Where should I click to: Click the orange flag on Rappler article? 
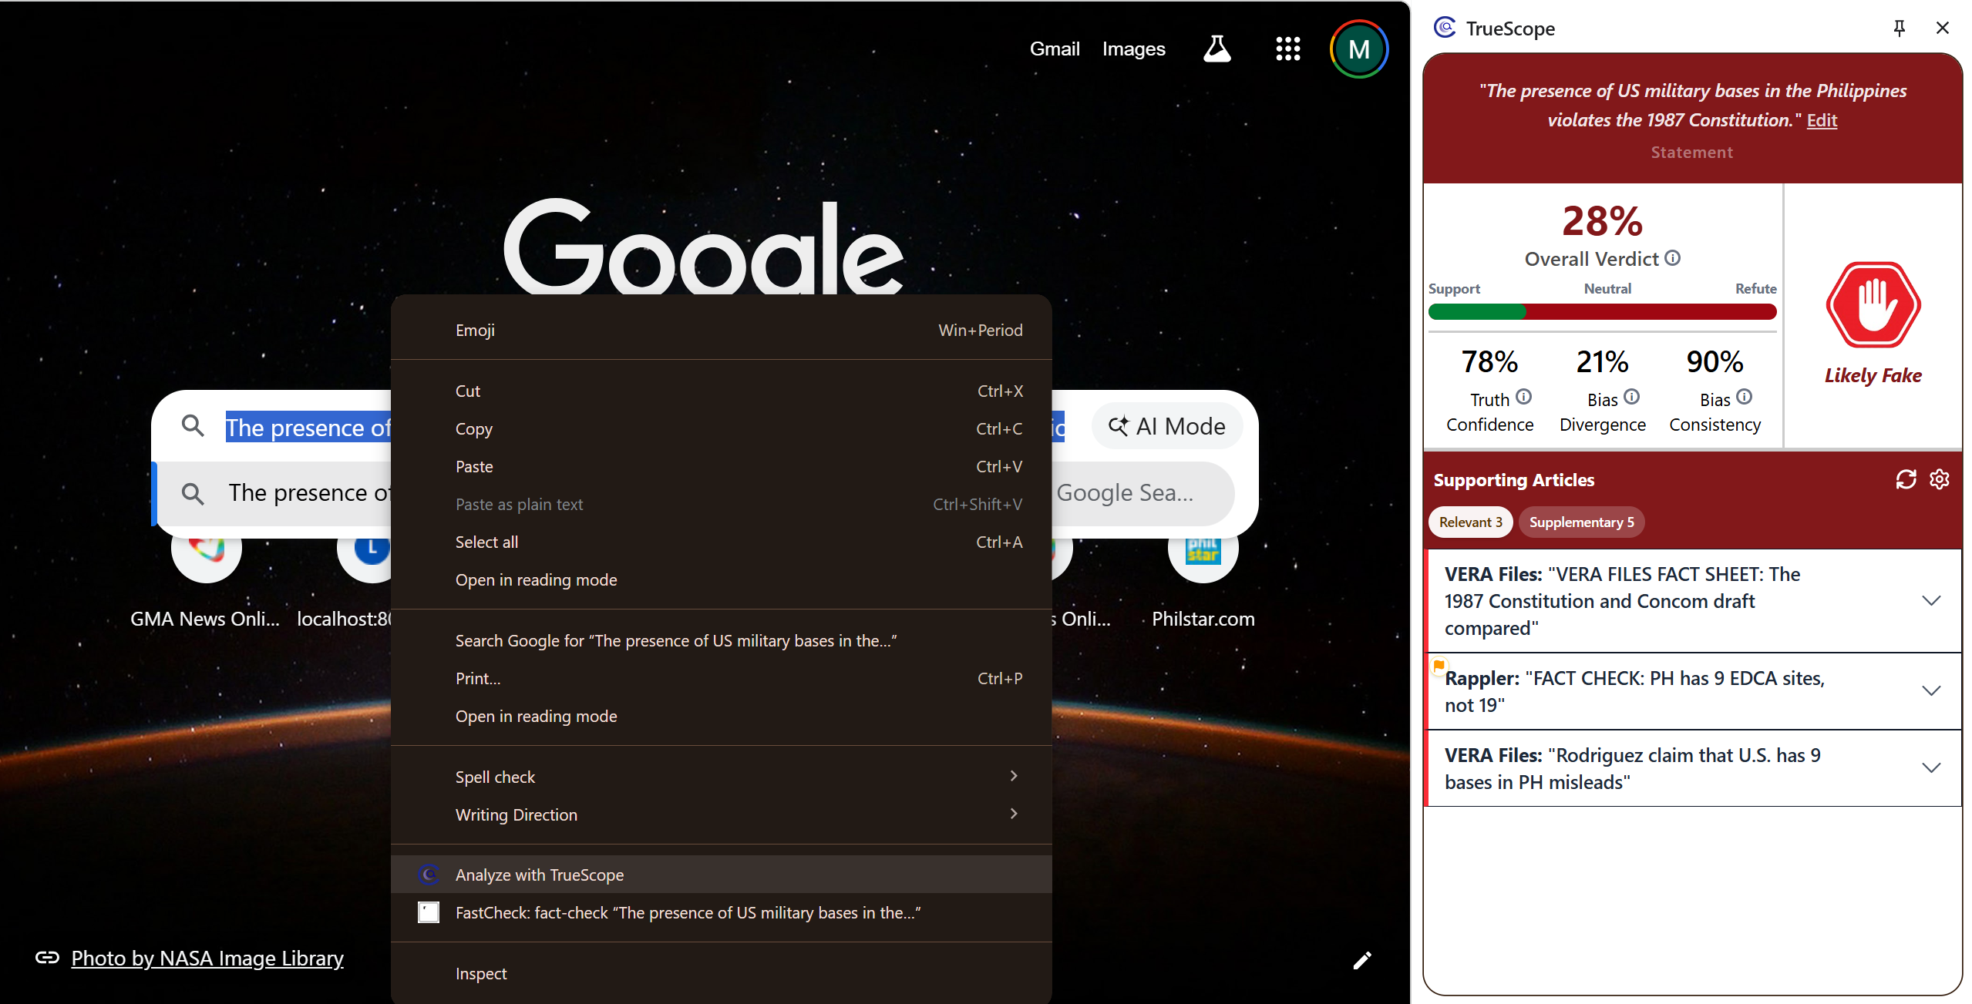coord(1439,665)
